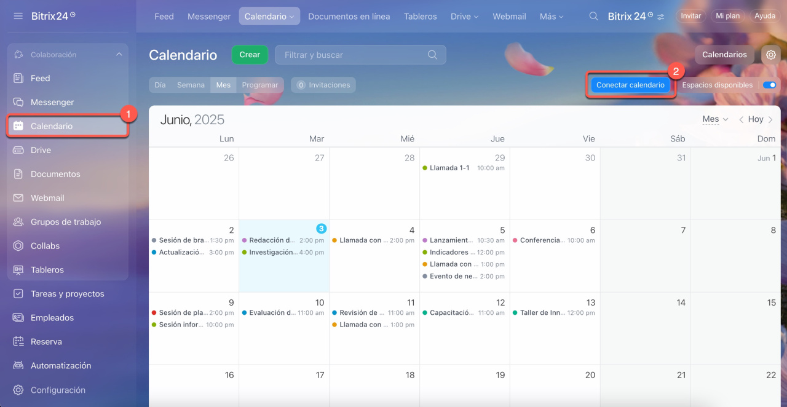Screen dimensions: 787x407
Task: Open Feed in the top menu
Action: [x=164, y=17]
